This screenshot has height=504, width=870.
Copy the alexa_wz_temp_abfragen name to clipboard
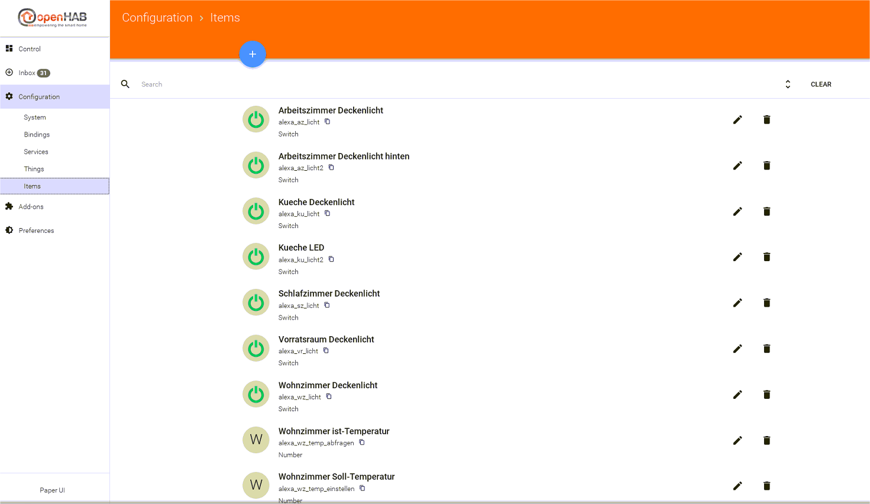pos(362,443)
